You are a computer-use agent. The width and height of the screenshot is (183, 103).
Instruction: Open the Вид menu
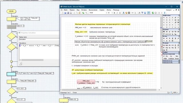click(x=78, y=10)
